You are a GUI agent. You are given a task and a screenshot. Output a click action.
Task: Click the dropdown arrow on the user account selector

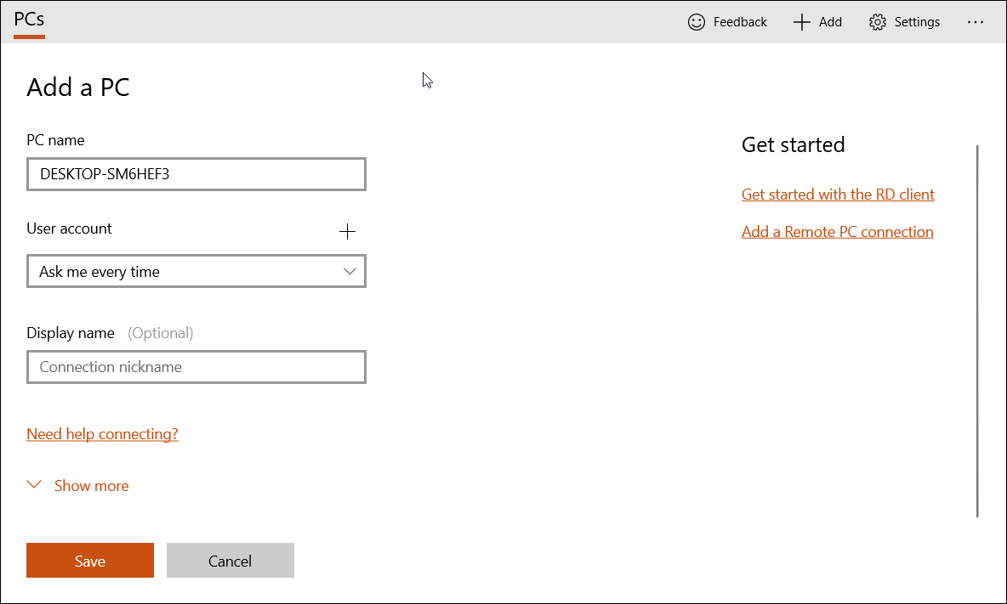click(x=349, y=270)
